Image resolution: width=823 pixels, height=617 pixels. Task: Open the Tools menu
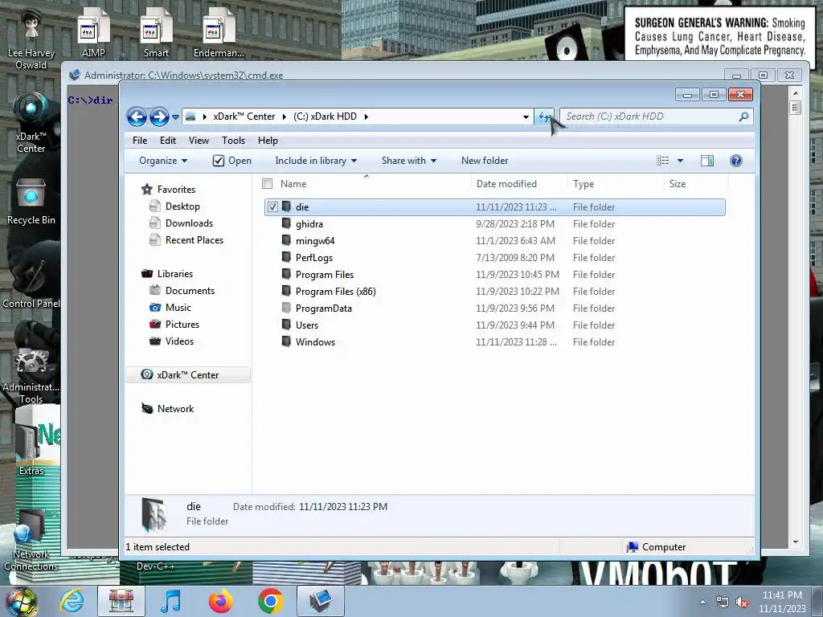tap(234, 141)
